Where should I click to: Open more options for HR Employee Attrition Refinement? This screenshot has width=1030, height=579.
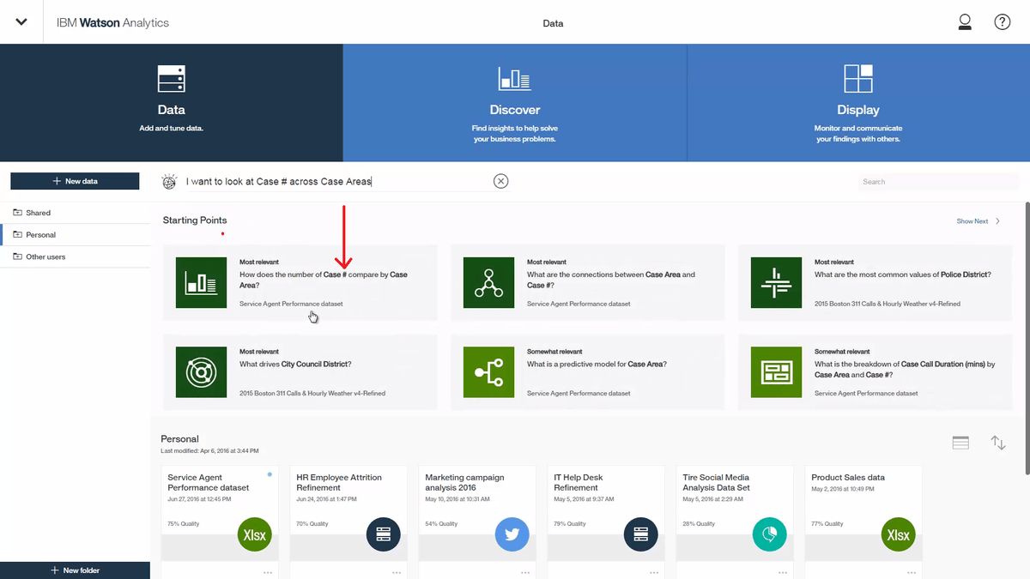(397, 572)
